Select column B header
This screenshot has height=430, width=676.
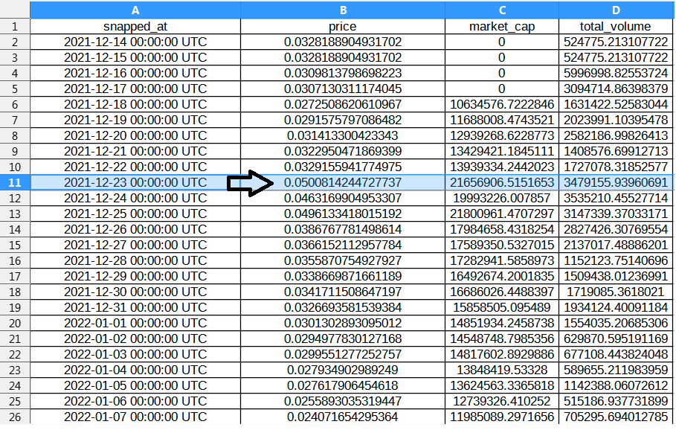(343, 10)
